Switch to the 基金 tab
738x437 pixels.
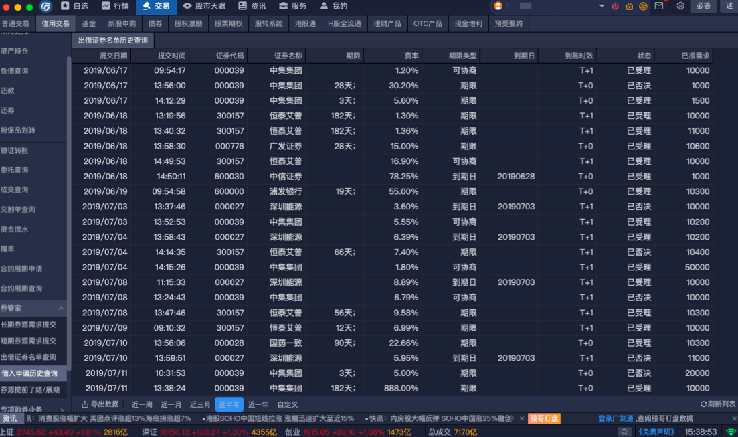pyautogui.click(x=88, y=23)
